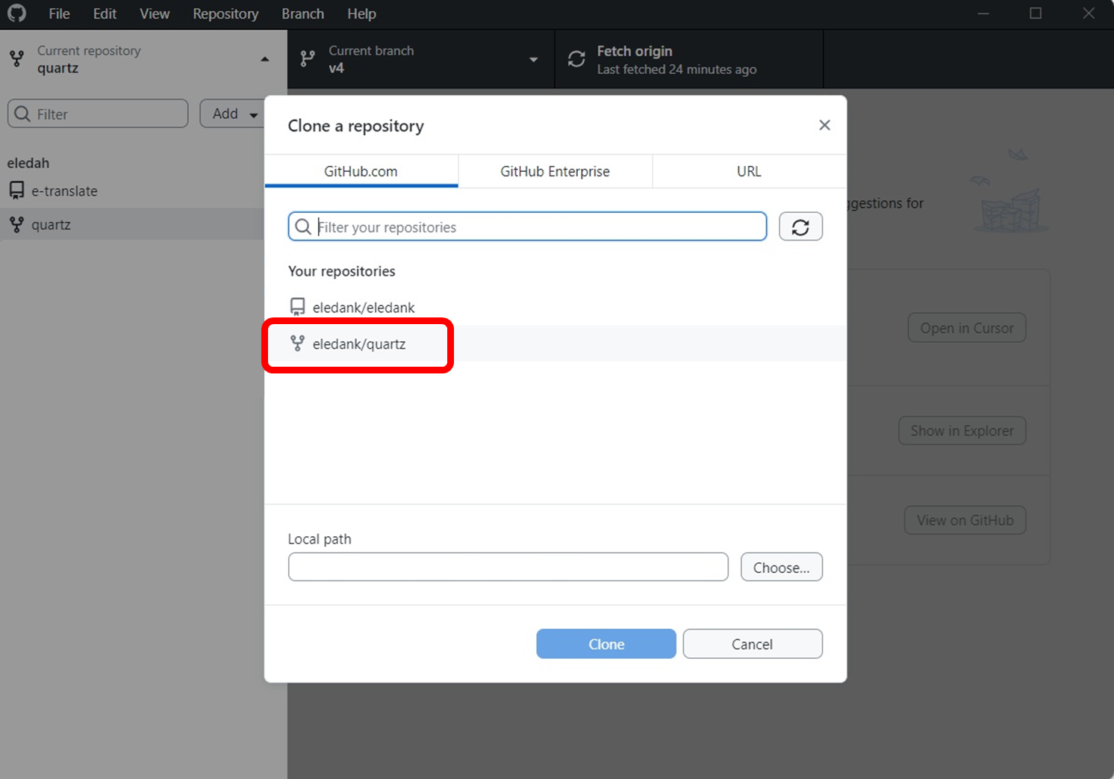Click the repo icon beside eledank/eledank
The height and width of the screenshot is (779, 1114).
click(297, 307)
